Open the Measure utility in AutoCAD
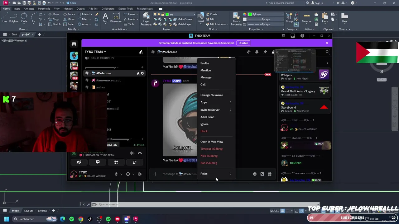 306,18
